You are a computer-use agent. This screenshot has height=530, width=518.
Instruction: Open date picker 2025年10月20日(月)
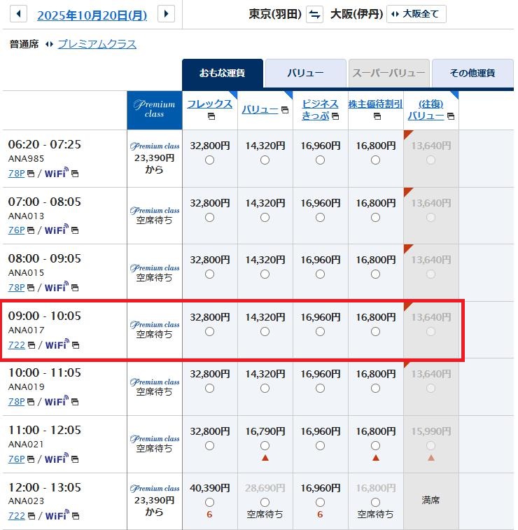[x=92, y=14]
